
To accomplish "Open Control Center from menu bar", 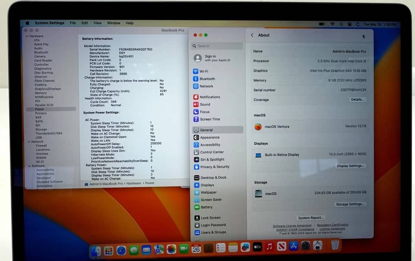I will (350, 24).
